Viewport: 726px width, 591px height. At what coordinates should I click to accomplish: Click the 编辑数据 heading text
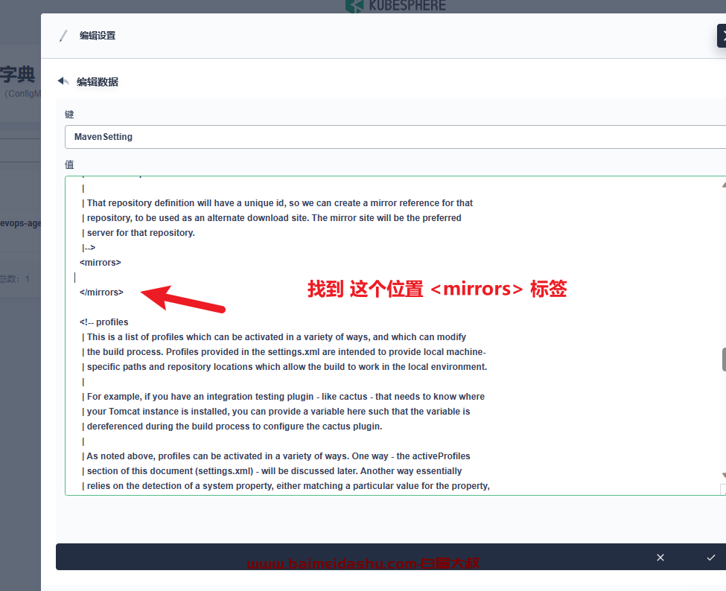point(98,82)
